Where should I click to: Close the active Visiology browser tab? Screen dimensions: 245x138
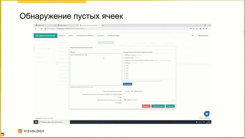[x=99, y=25]
